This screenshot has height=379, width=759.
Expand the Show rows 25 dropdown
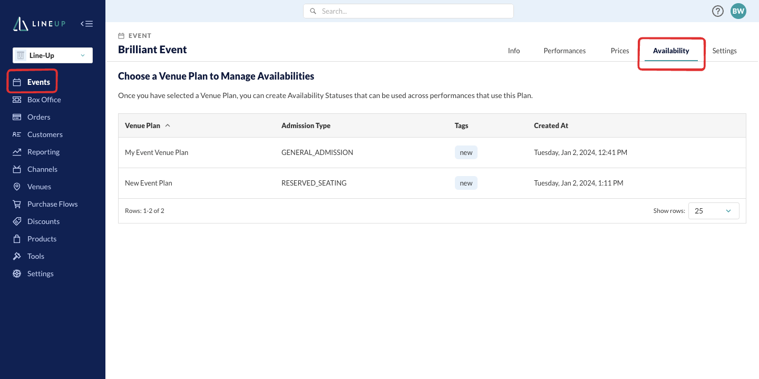pos(714,211)
